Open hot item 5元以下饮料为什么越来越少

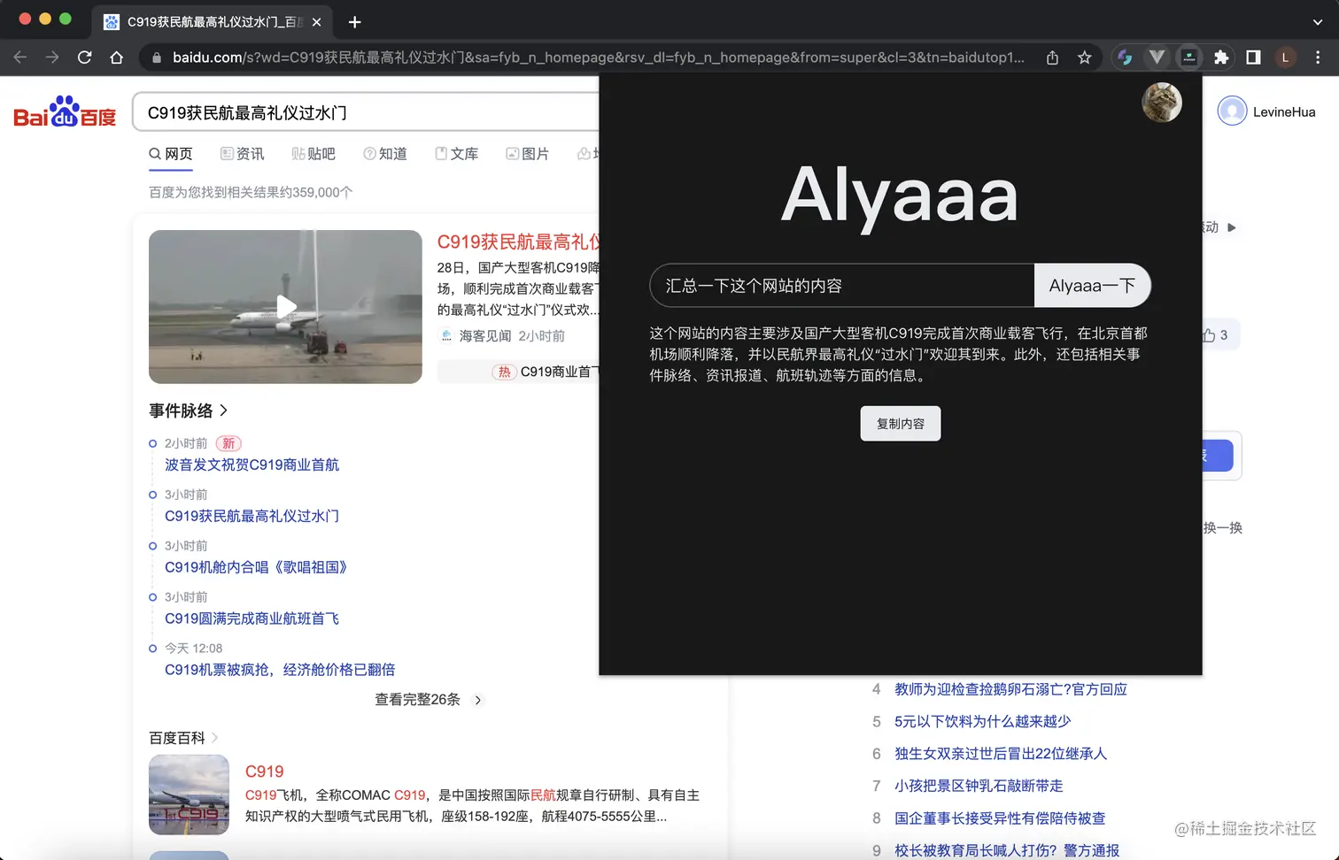[x=982, y=721]
